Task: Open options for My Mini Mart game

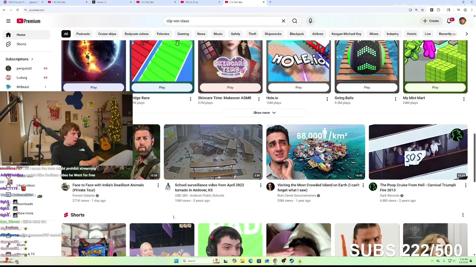Action: (x=464, y=99)
